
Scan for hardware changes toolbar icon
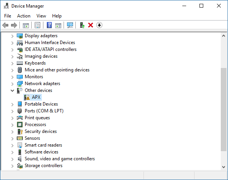(x=70, y=25)
